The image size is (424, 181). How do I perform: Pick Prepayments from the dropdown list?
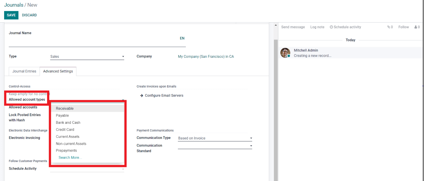pos(66,150)
